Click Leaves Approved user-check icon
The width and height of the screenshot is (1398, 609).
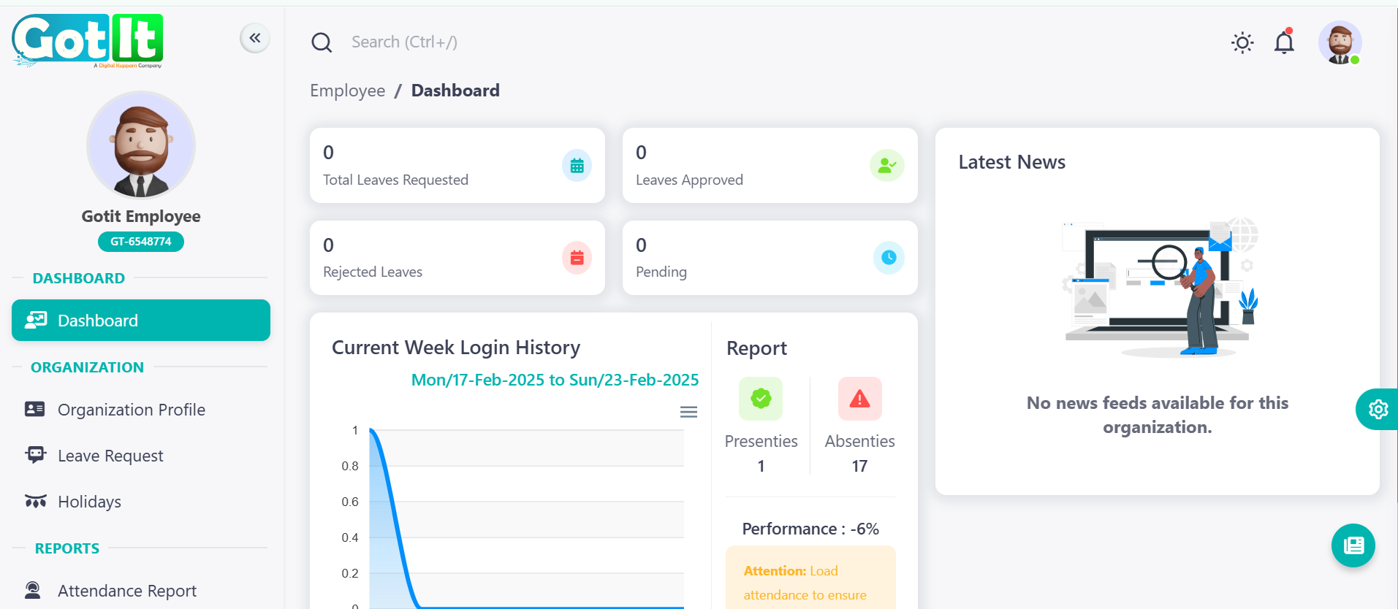(x=886, y=166)
